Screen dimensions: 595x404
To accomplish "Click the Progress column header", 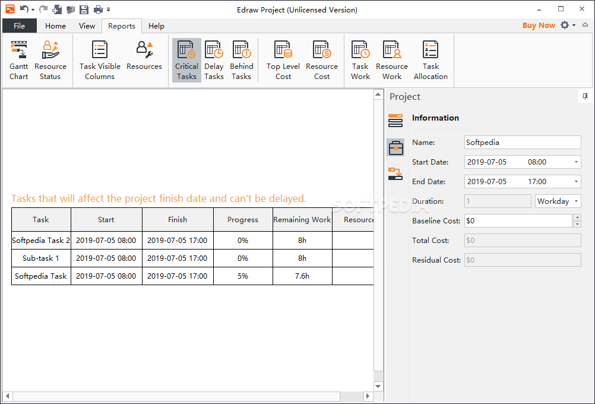I will click(x=243, y=219).
